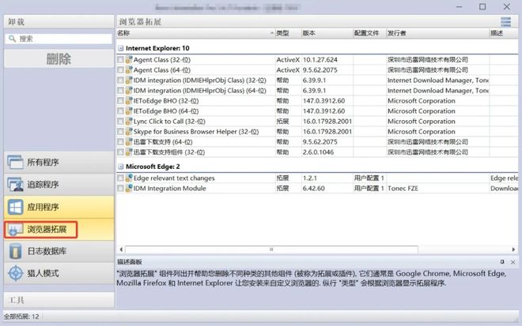The image size is (522, 326).
Task: Open the view options icon at top right
Action: pos(505,21)
